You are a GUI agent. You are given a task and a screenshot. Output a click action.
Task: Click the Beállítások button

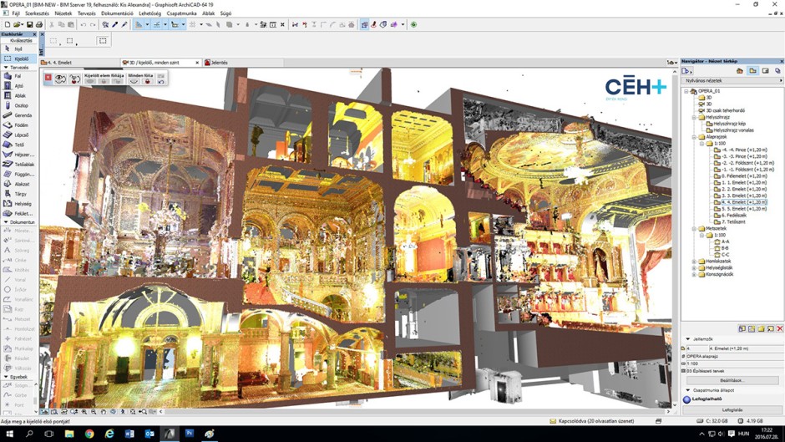(732, 380)
